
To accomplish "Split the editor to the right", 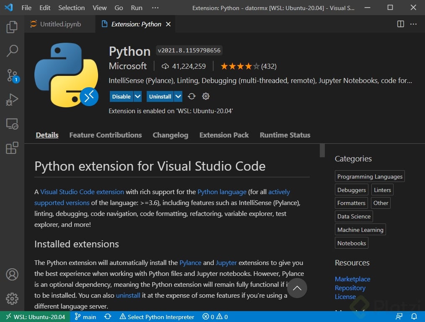I will tap(400, 24).
